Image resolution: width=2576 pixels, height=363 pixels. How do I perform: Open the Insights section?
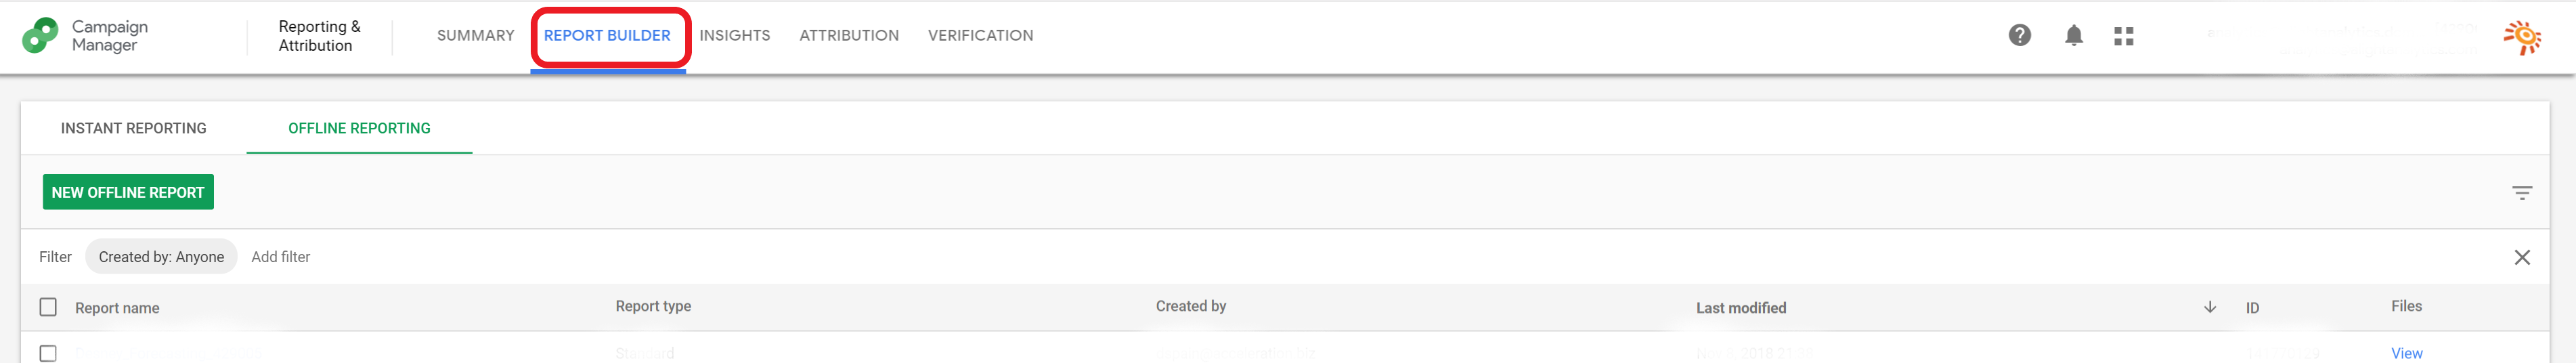click(735, 36)
